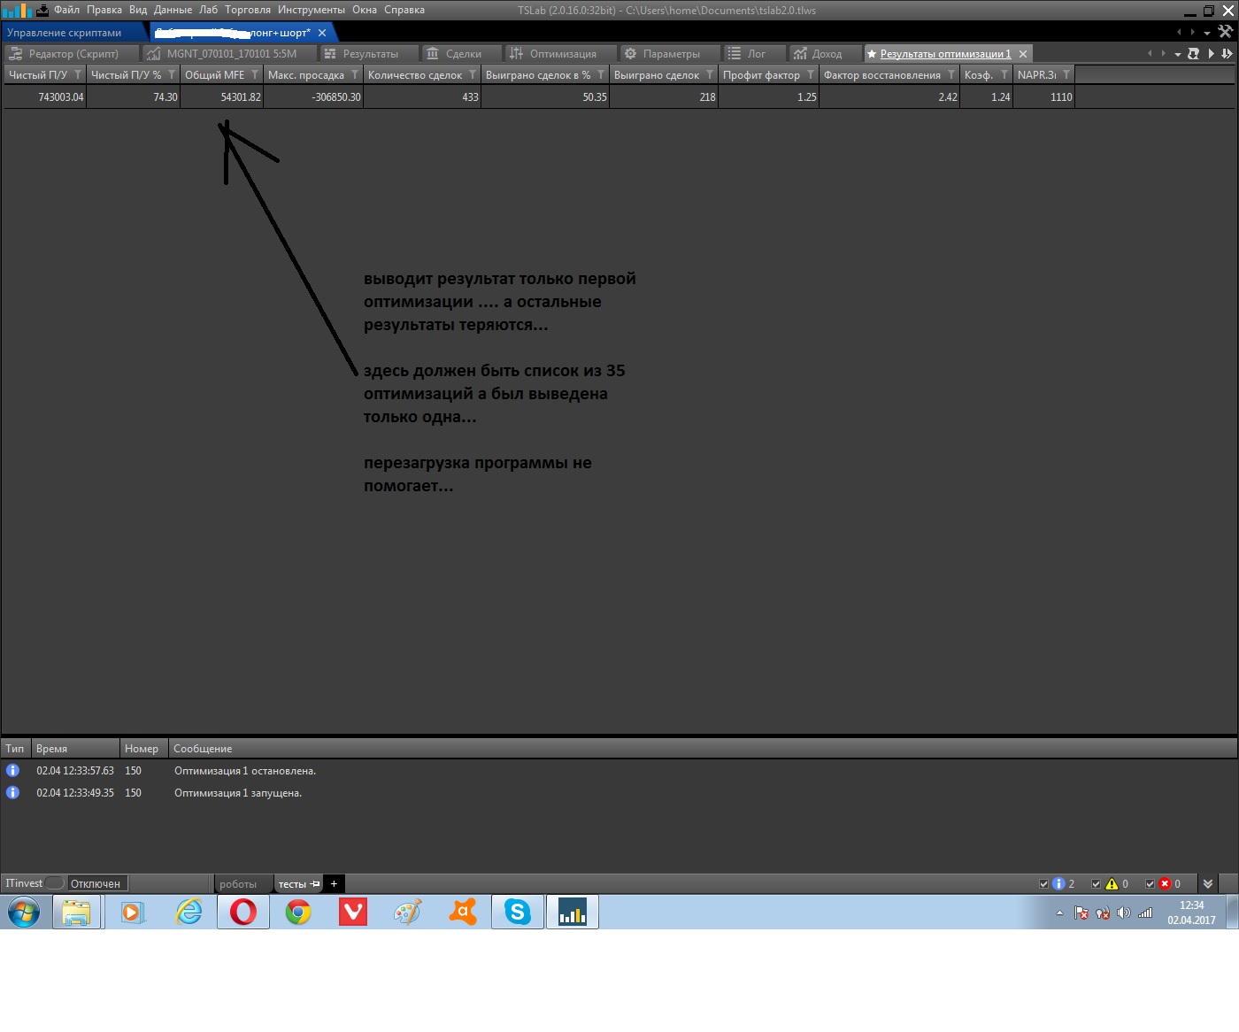Screen dimensions: 1239x1032
Task: Click the Отключен connection status button
Action: click(96, 883)
